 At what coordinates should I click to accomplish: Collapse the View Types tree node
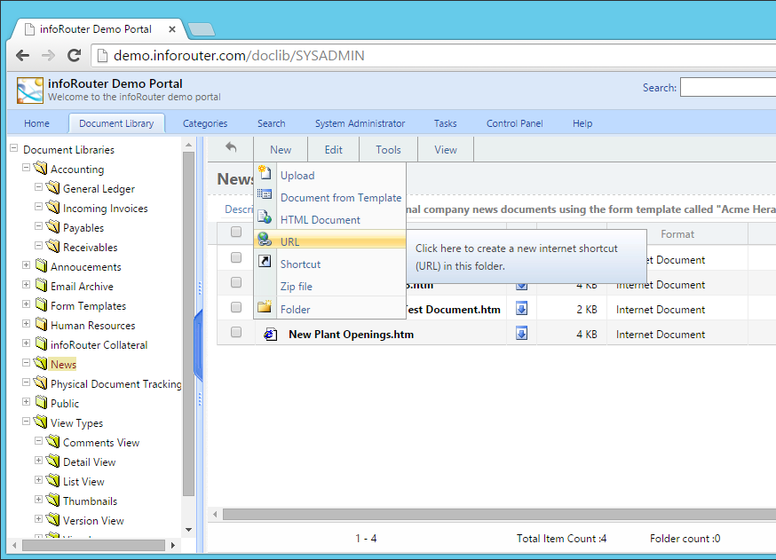coord(27,422)
